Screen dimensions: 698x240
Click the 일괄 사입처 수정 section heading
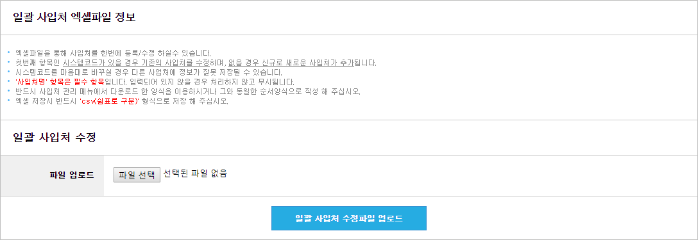pos(55,138)
